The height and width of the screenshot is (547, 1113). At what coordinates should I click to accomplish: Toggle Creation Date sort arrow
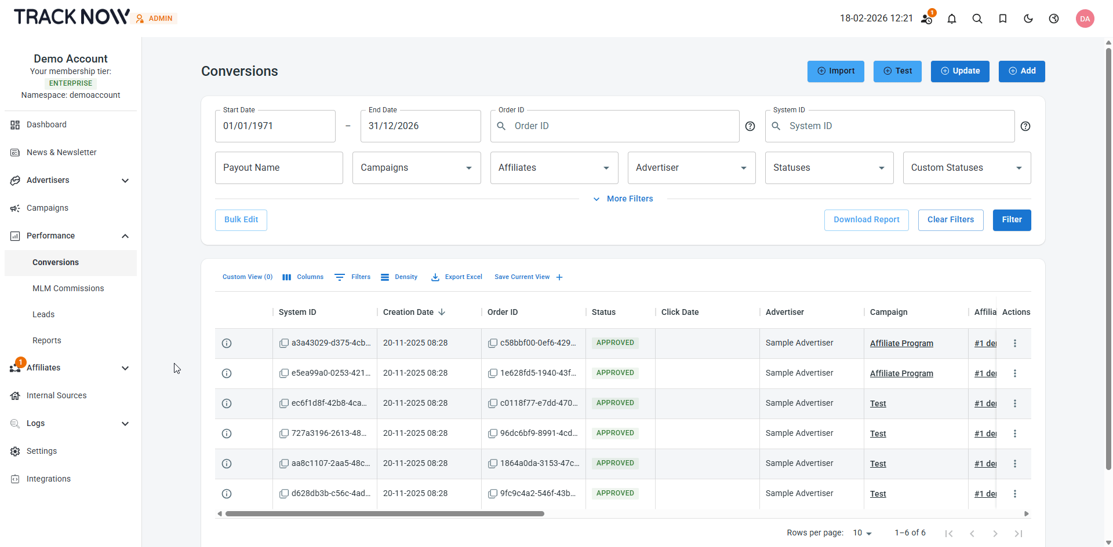click(442, 312)
